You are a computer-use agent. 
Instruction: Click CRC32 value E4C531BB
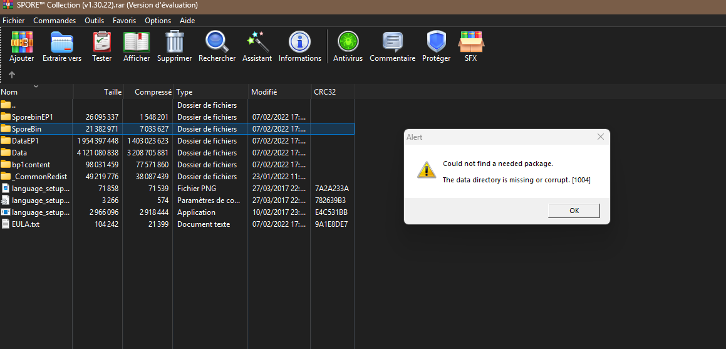[x=331, y=212]
